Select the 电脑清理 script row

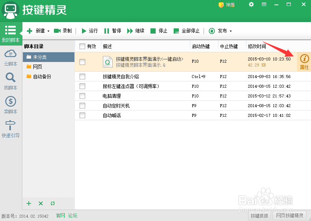coord(193,96)
